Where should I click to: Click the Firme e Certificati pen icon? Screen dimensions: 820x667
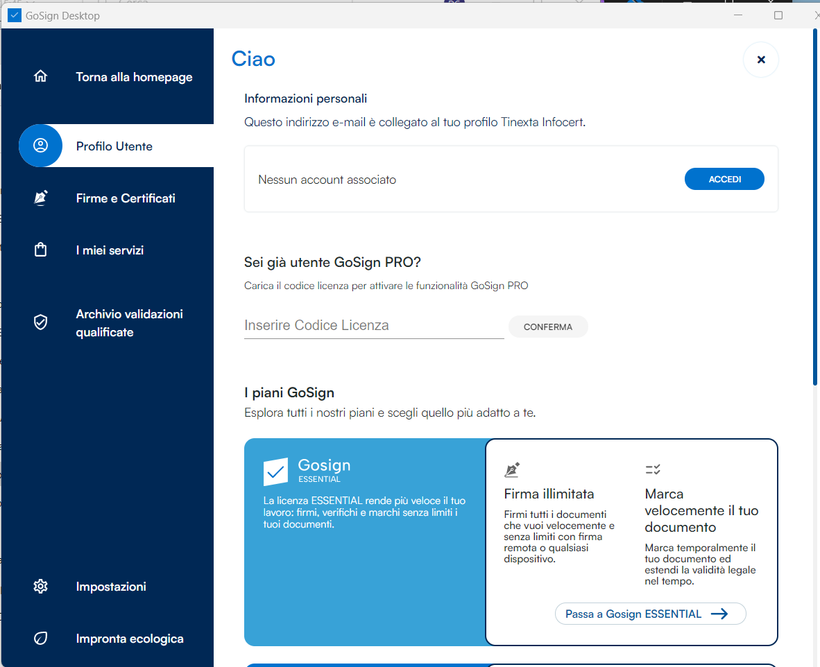40,198
